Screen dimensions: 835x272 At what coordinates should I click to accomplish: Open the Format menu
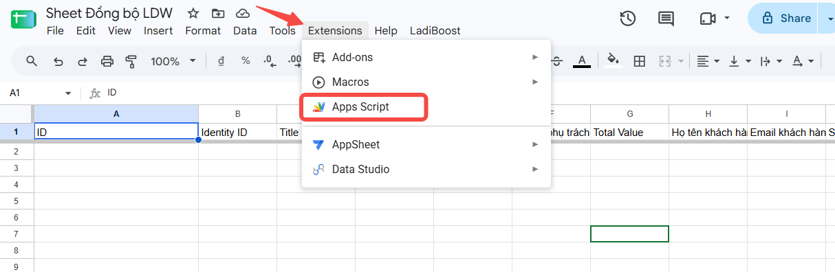coord(203,30)
